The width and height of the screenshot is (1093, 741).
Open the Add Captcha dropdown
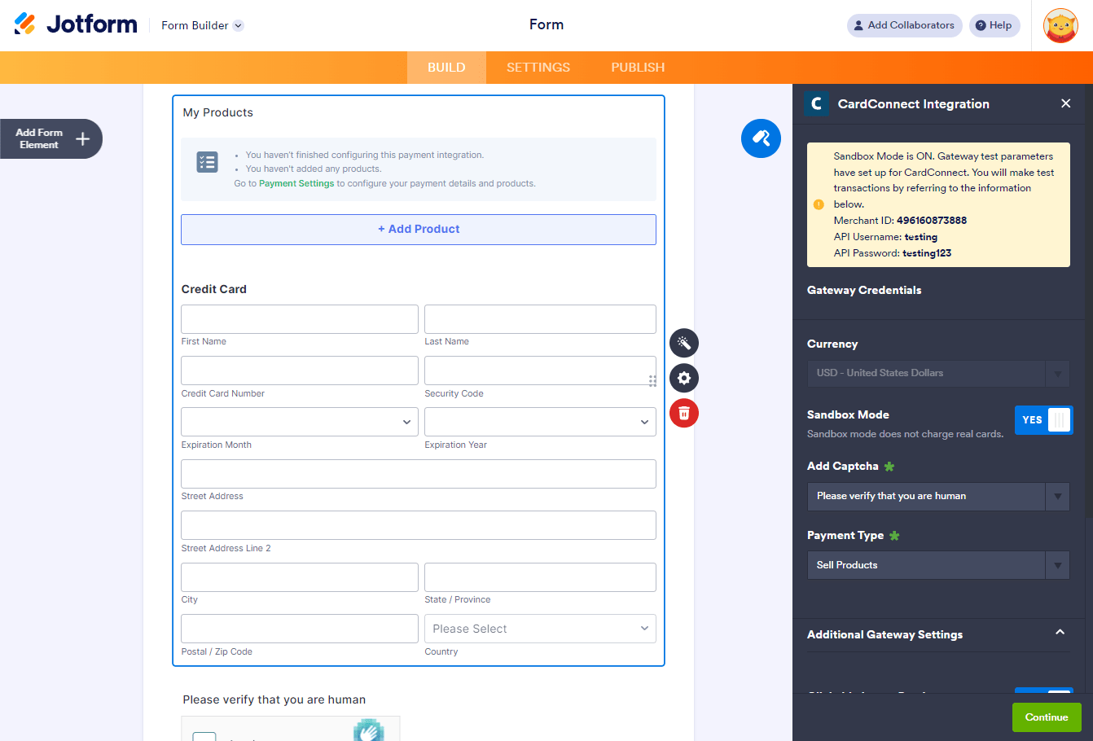pyautogui.click(x=938, y=497)
